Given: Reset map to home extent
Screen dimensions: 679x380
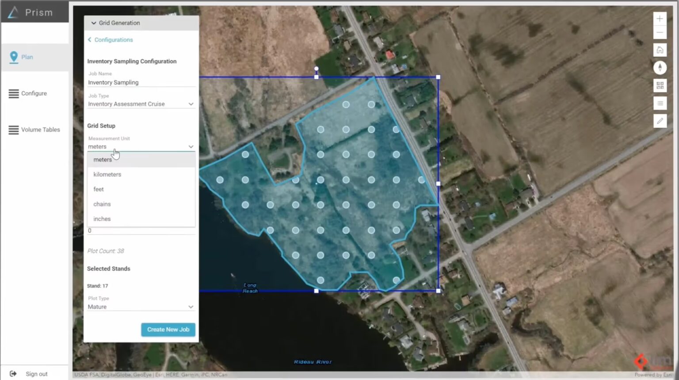Looking at the screenshot, I should 660,50.
